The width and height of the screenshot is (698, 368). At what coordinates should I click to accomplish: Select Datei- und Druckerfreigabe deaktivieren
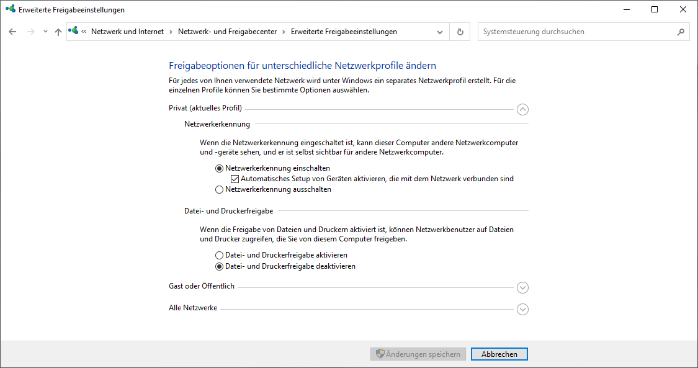285,266
